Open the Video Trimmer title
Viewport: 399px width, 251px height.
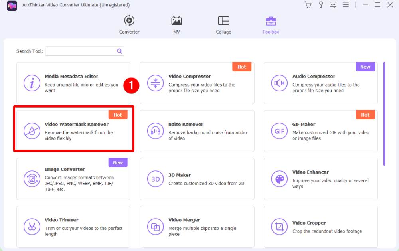coord(61,220)
